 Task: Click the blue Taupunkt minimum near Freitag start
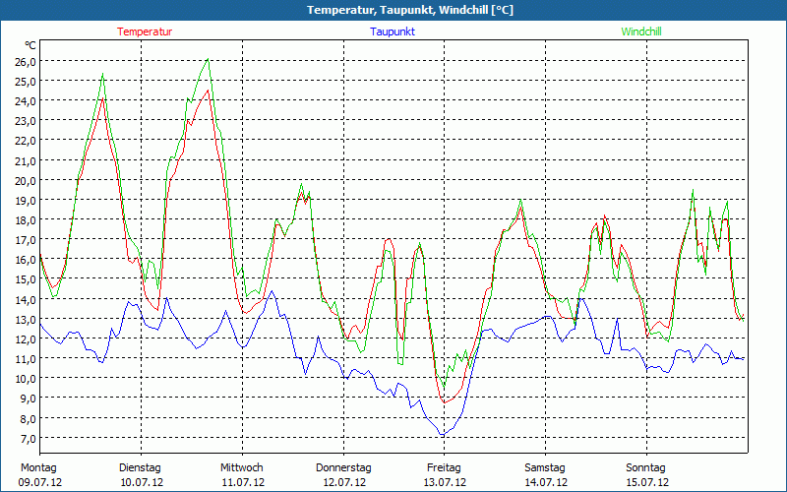pyautogui.click(x=442, y=435)
